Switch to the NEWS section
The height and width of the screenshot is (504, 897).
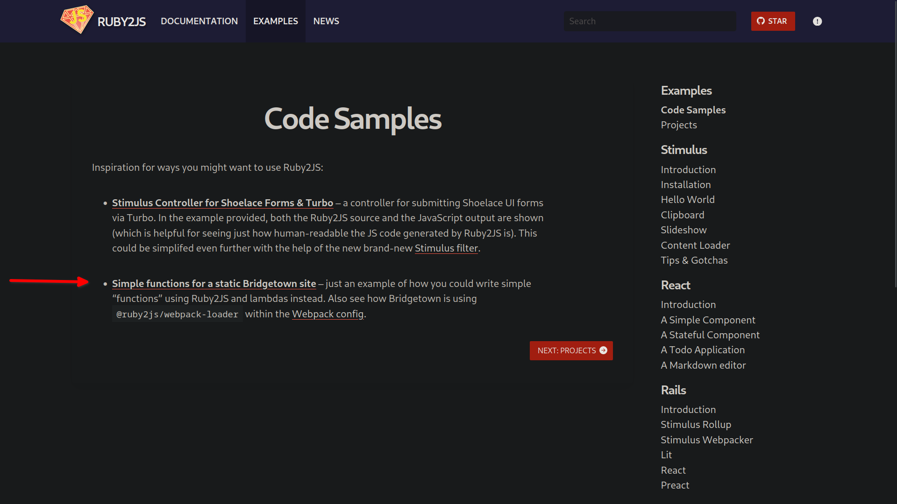[326, 21]
